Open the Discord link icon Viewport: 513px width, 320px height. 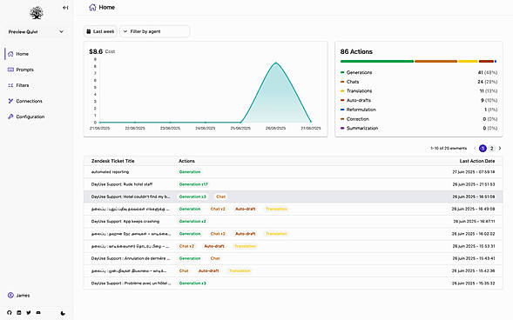(38, 312)
